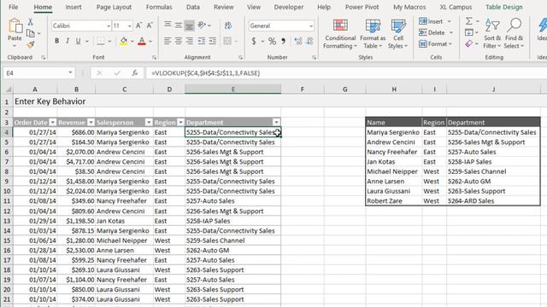This screenshot has width=547, height=307.
Task: Toggle Center horizontal alignment
Action: 179,41
